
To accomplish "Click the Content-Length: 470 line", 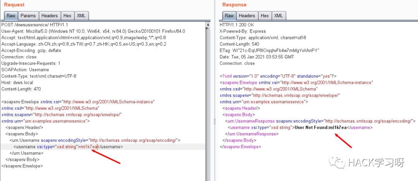I will point(21,89).
